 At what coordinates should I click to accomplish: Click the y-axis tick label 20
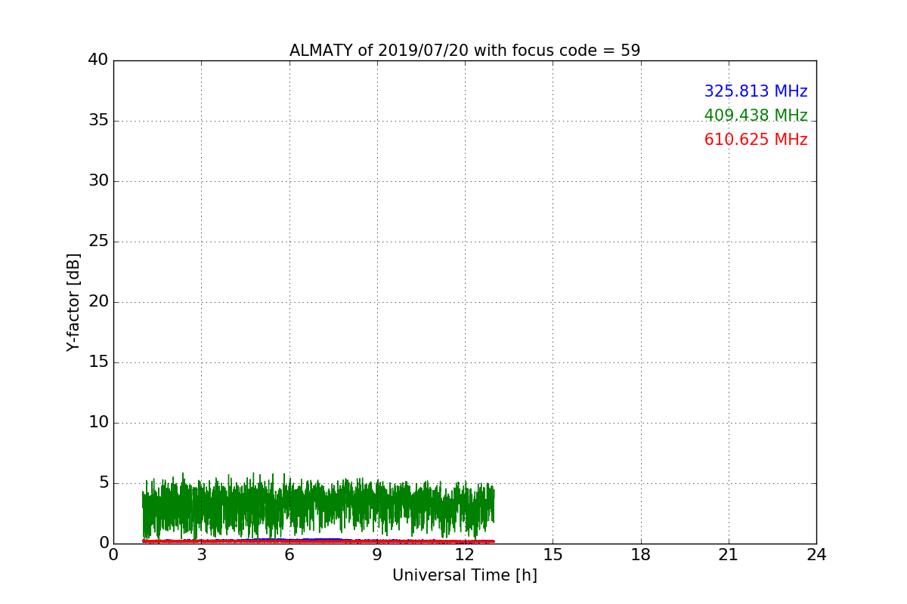(98, 302)
